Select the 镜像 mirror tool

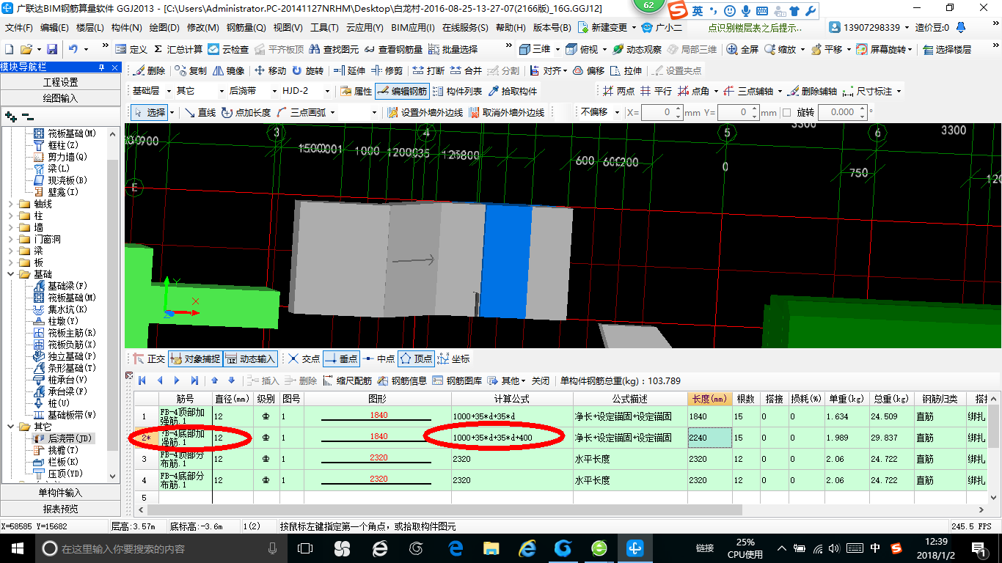coord(228,70)
